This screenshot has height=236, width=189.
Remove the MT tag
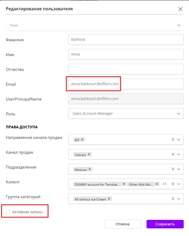tap(82, 140)
